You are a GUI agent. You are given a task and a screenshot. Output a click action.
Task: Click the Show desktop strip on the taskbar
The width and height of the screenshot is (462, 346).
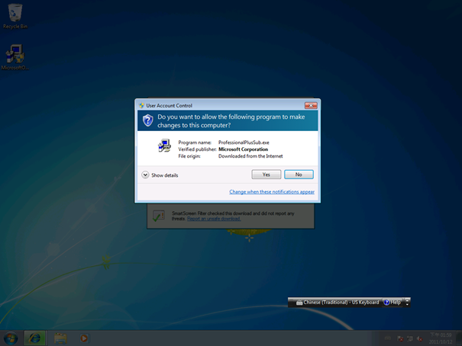(459, 338)
